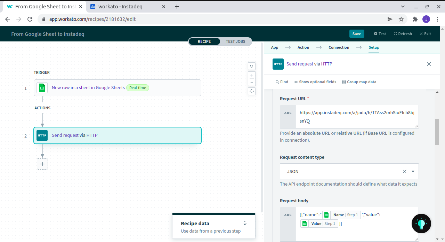Click the lock icon in address bar
This screenshot has height=242, width=445.
pyautogui.click(x=44, y=19)
